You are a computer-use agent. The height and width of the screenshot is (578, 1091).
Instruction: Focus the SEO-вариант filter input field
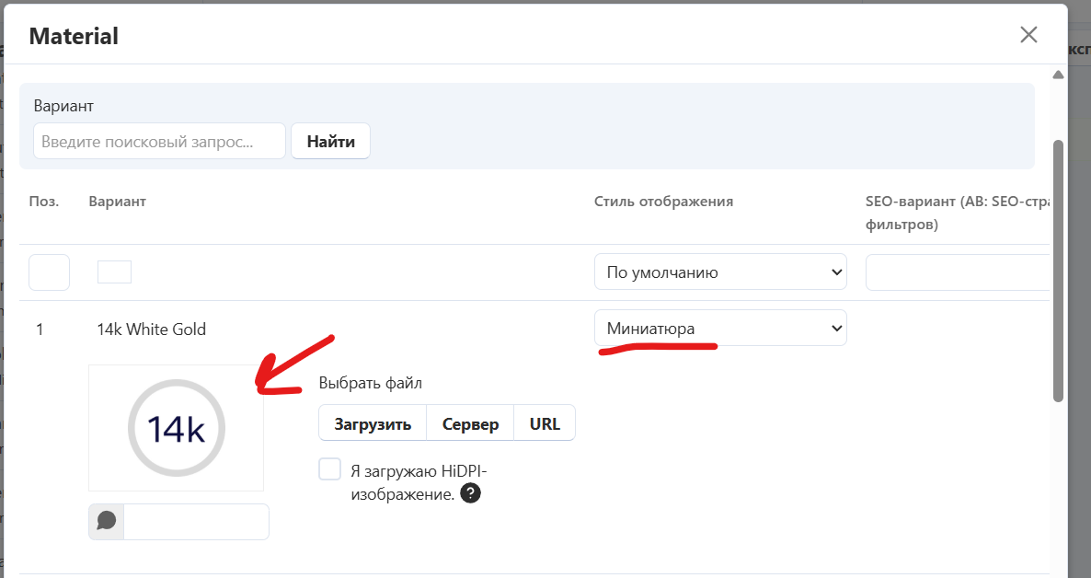coord(957,272)
